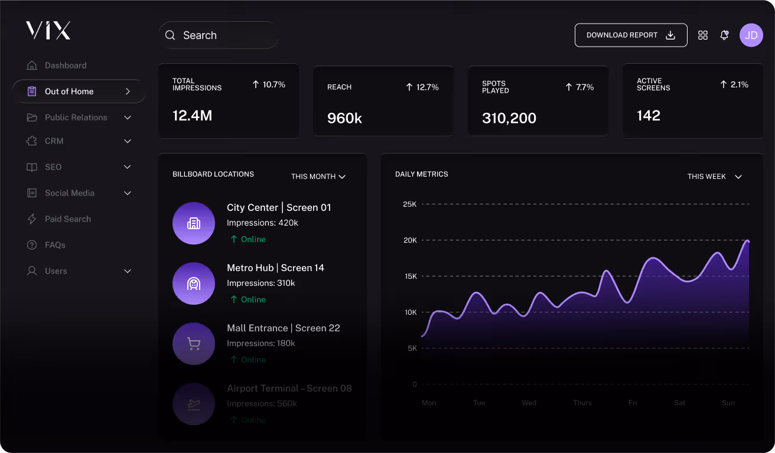Open the This Week dropdown
The image size is (775, 453).
(715, 177)
